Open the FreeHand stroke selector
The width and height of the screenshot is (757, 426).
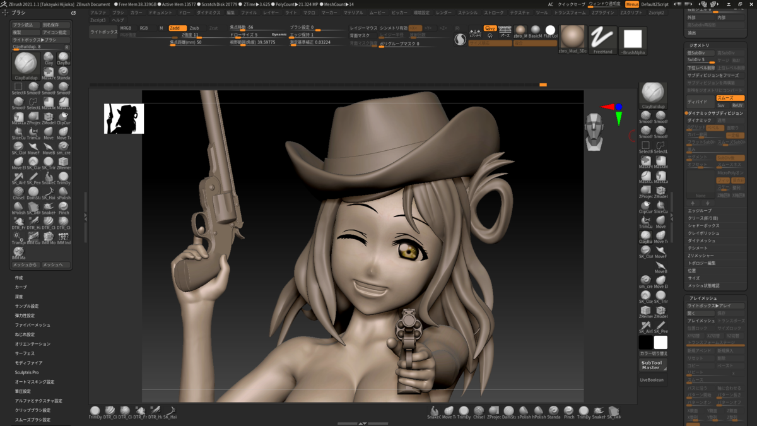click(x=602, y=39)
